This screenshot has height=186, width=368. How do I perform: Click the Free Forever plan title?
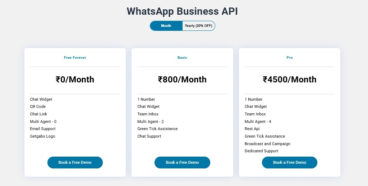pos(75,58)
